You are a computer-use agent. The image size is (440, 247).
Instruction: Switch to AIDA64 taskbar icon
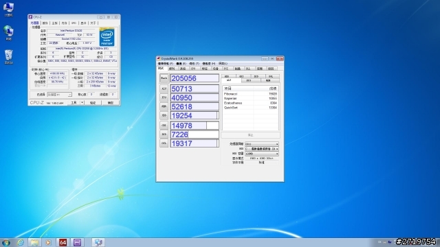[x=63, y=242]
